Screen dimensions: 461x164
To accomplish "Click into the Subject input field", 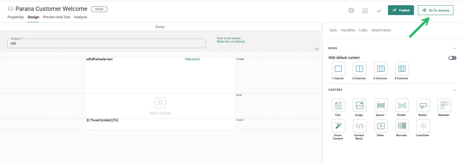I will (106, 43).
